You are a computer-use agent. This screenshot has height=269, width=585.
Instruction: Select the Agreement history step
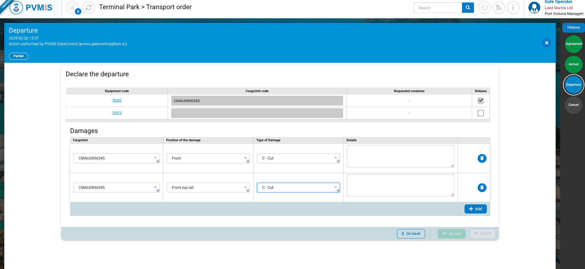[x=573, y=44]
